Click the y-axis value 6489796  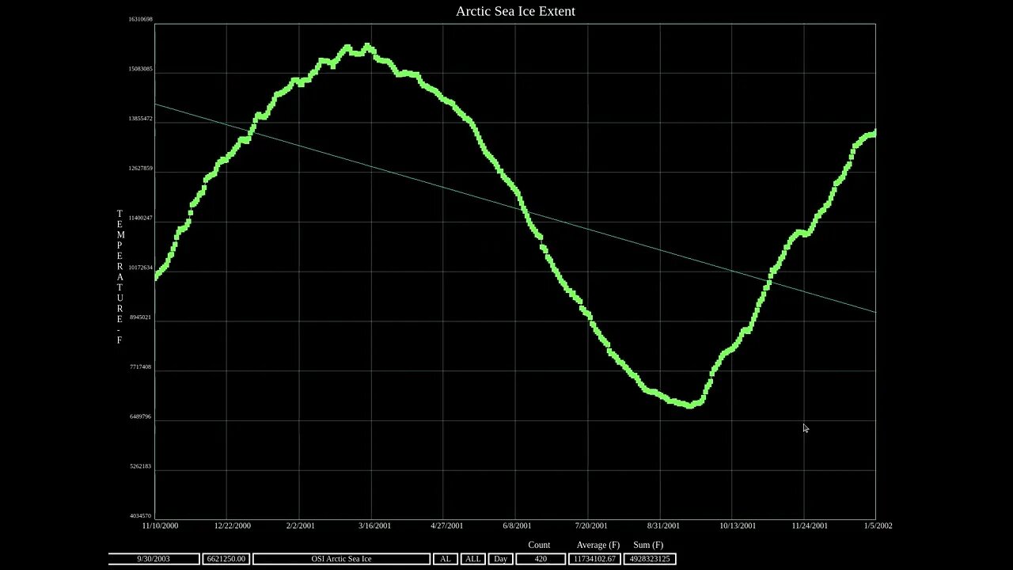(140, 416)
